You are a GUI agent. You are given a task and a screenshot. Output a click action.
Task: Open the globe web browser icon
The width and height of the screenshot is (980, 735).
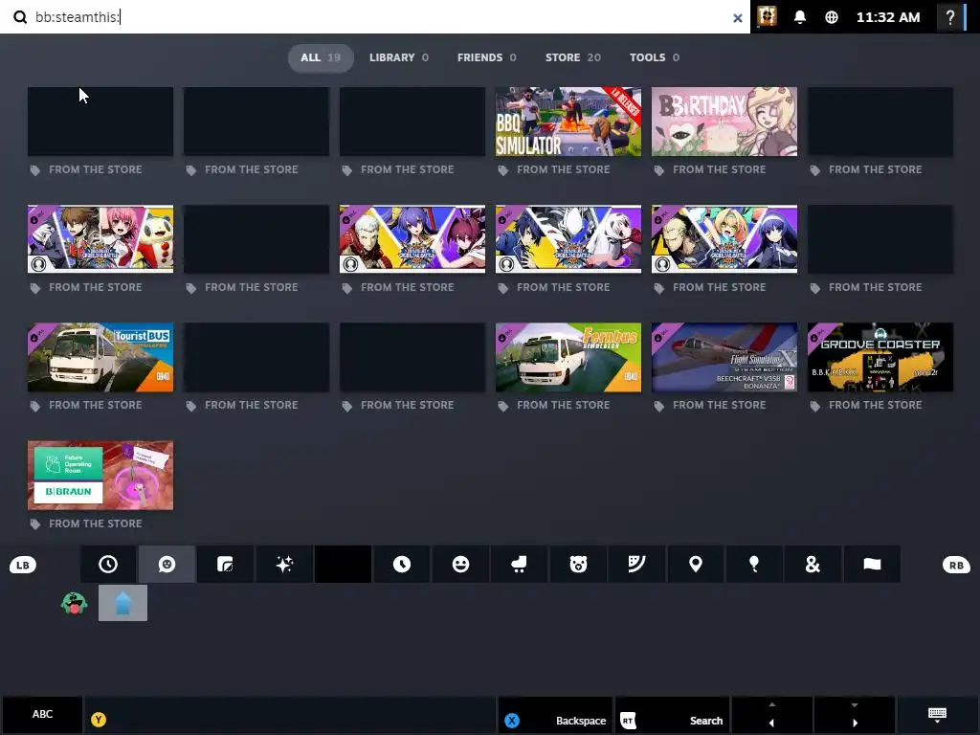coord(832,17)
